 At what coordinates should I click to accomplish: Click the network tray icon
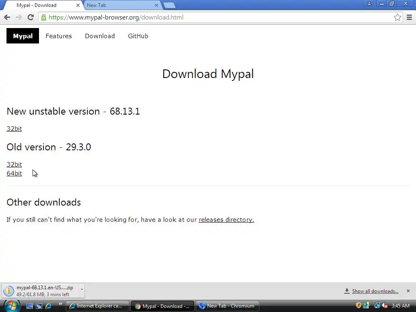click(x=377, y=305)
